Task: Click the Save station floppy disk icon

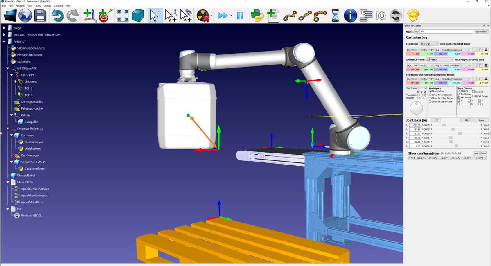Action: click(x=40, y=16)
